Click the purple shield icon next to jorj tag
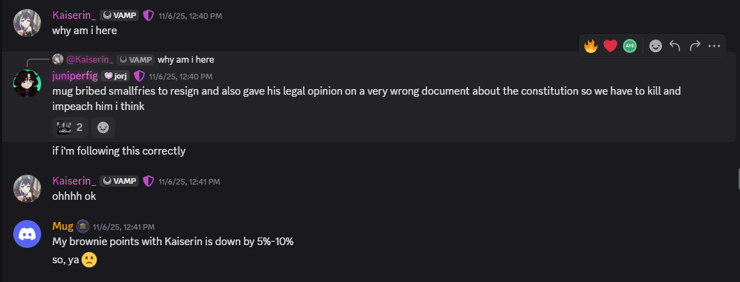 pyautogui.click(x=139, y=76)
